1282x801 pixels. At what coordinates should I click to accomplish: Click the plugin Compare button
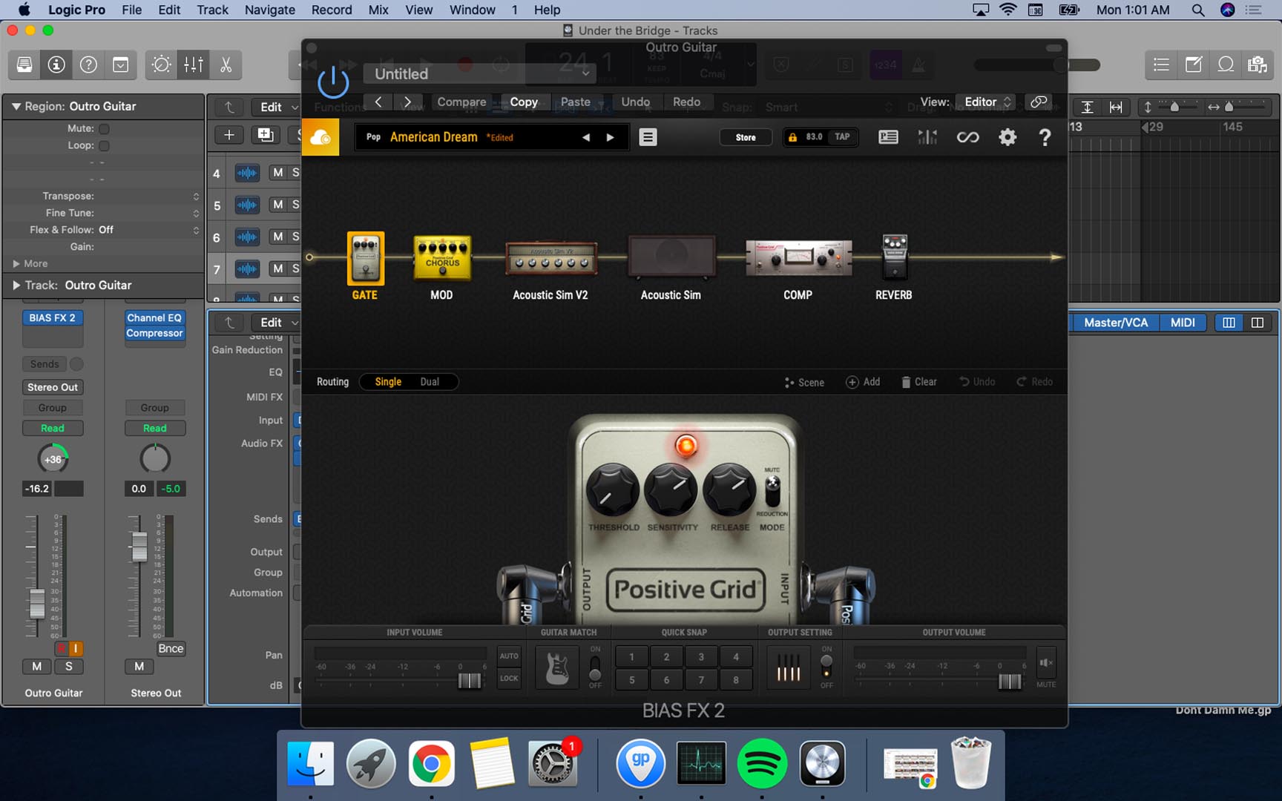[x=461, y=102]
